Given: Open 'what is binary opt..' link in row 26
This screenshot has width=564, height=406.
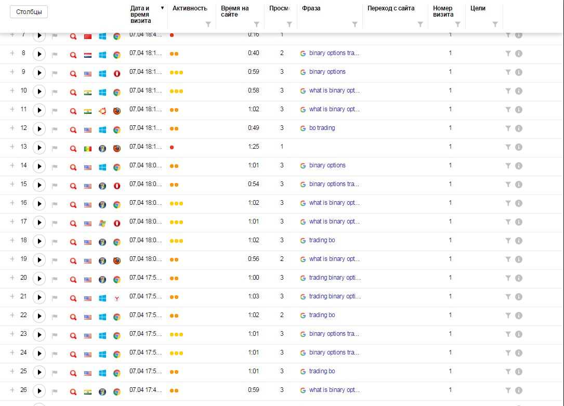Looking at the screenshot, I should [334, 390].
